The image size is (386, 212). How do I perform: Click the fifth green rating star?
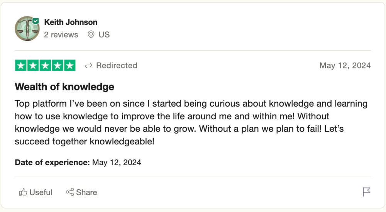[69, 66]
